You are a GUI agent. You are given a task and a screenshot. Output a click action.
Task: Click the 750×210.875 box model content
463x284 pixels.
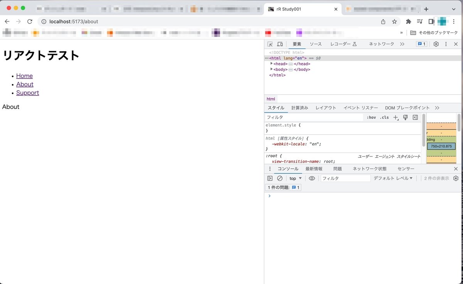pos(441,146)
